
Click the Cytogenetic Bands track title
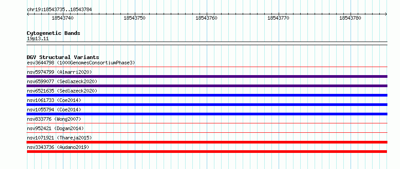[x=53, y=33]
